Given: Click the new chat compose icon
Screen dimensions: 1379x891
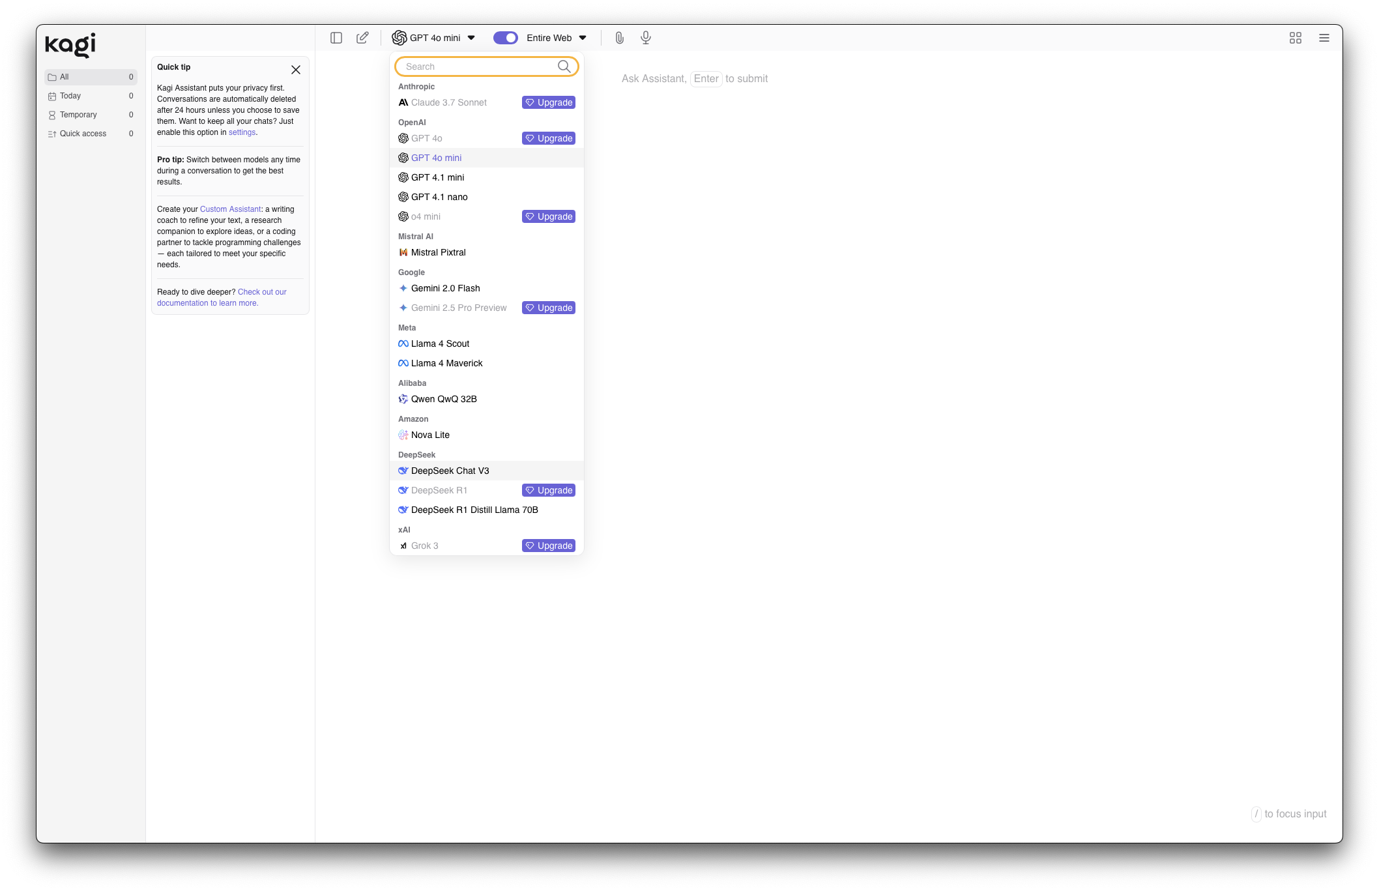Looking at the screenshot, I should click(x=362, y=38).
